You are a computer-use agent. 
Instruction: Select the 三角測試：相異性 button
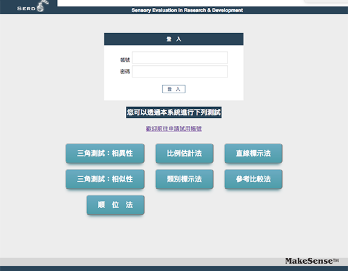(x=105, y=153)
